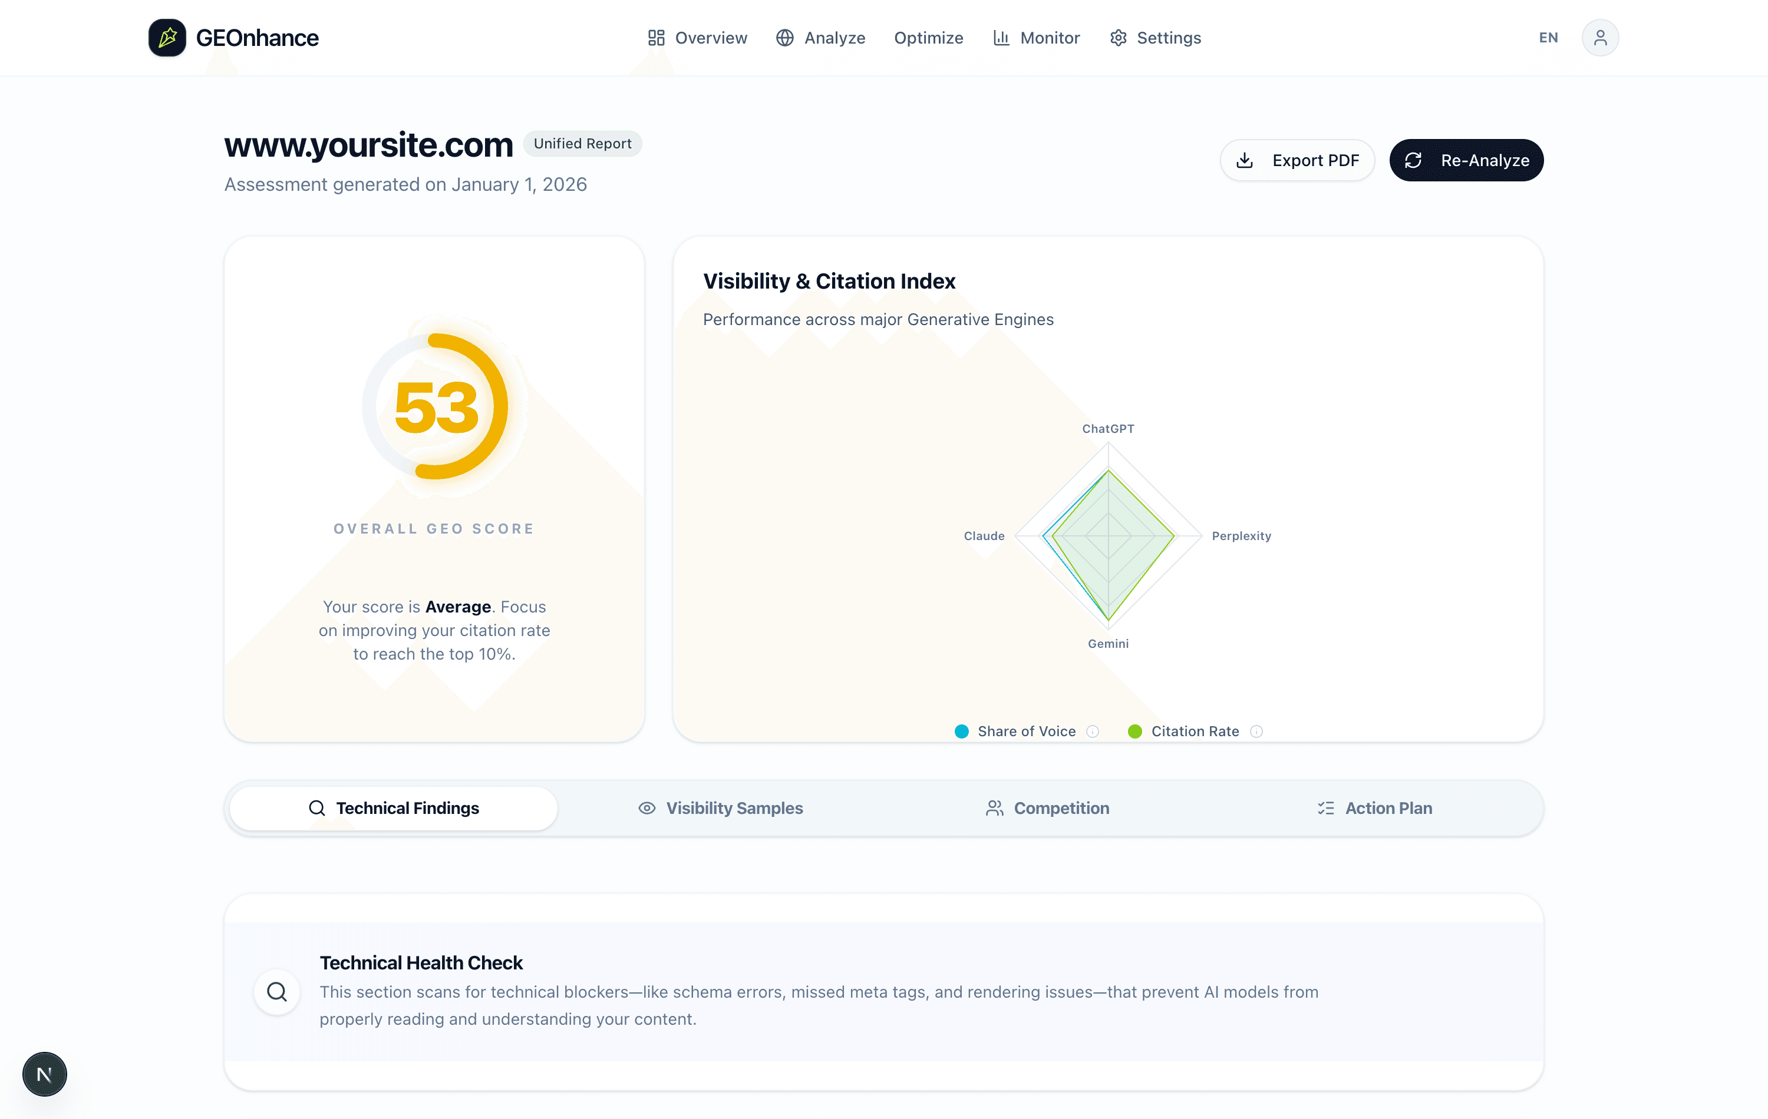Open the floating N widget button
The width and height of the screenshot is (1768, 1119).
click(44, 1074)
